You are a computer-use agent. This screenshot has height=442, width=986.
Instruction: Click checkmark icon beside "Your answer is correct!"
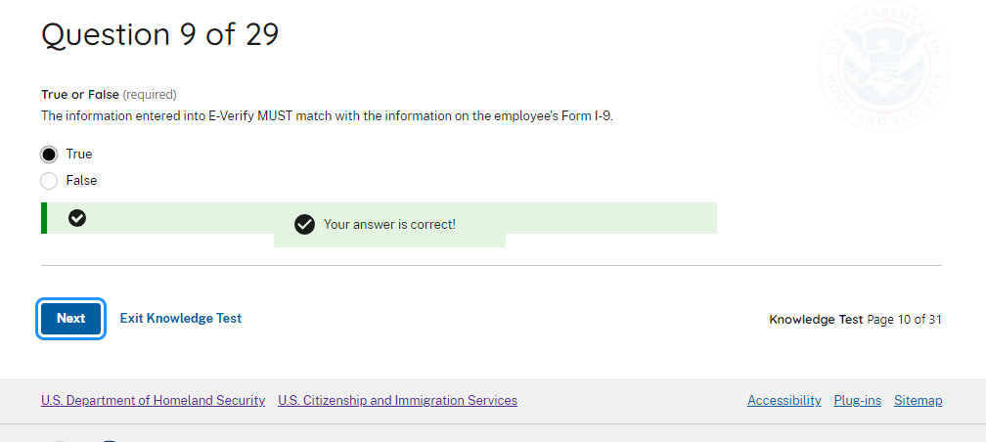click(304, 225)
